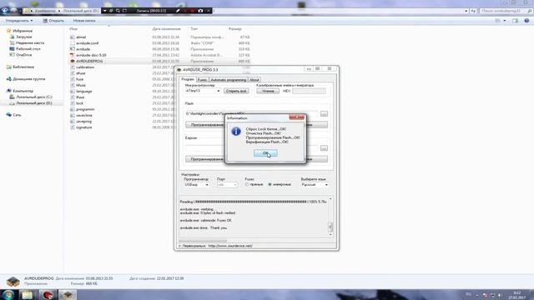Open the USBasp programmer dropdown
This screenshot has height=300, width=534.
tap(197, 185)
